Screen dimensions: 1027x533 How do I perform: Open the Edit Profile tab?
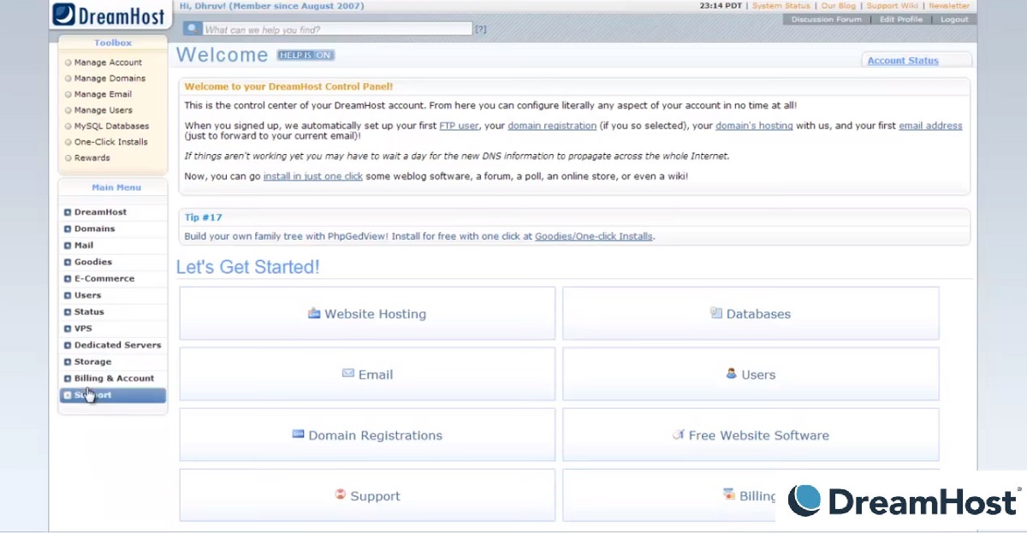[901, 20]
